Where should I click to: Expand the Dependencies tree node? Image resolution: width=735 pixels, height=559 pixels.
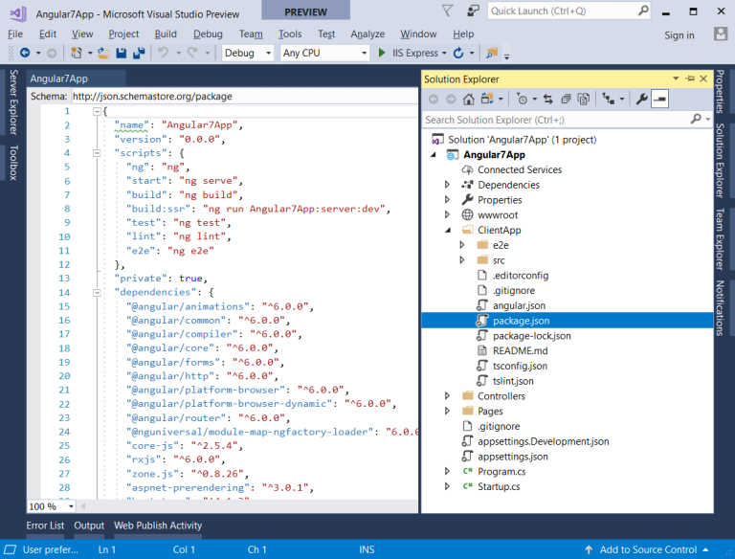(447, 185)
